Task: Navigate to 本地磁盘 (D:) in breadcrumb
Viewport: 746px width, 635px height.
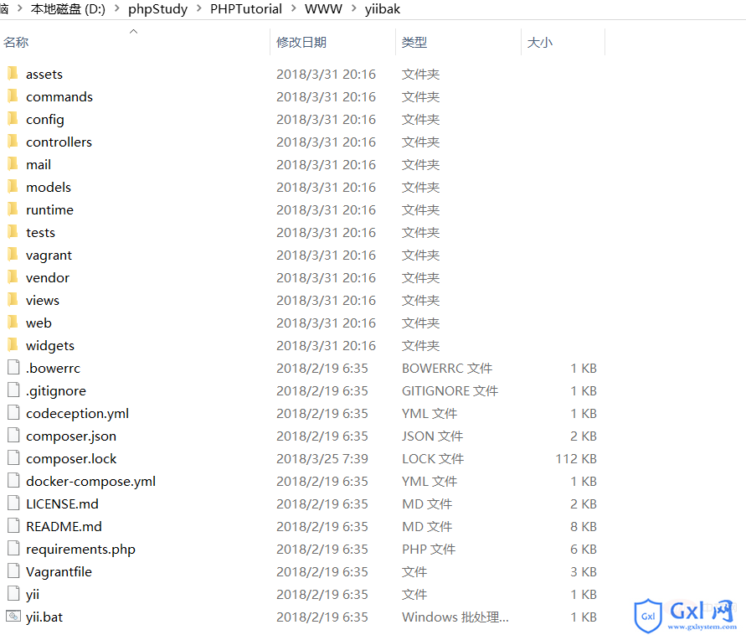Action: [68, 8]
